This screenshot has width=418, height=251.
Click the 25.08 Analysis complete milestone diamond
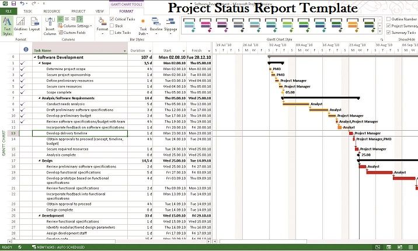(x=358, y=155)
